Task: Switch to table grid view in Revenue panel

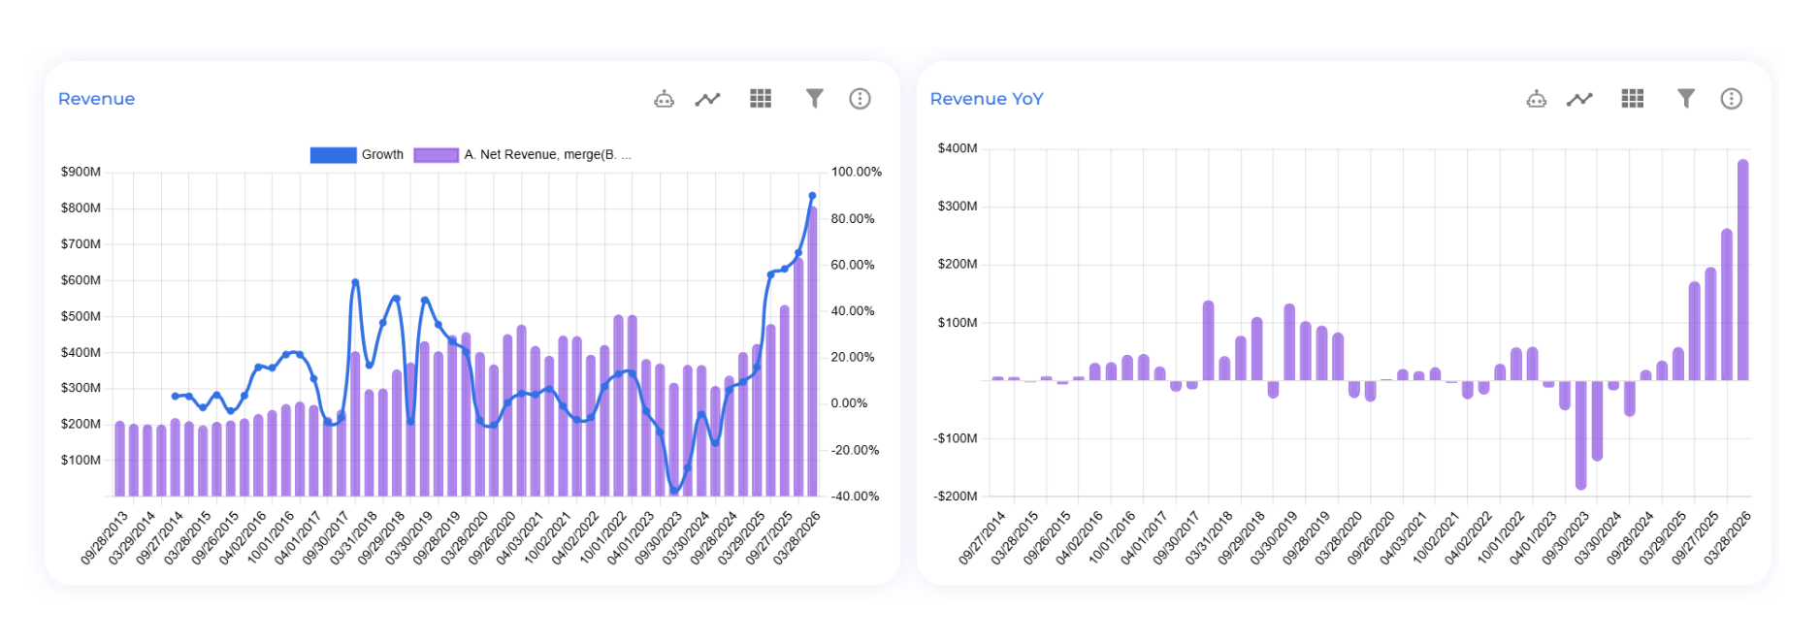Action: [x=761, y=99]
